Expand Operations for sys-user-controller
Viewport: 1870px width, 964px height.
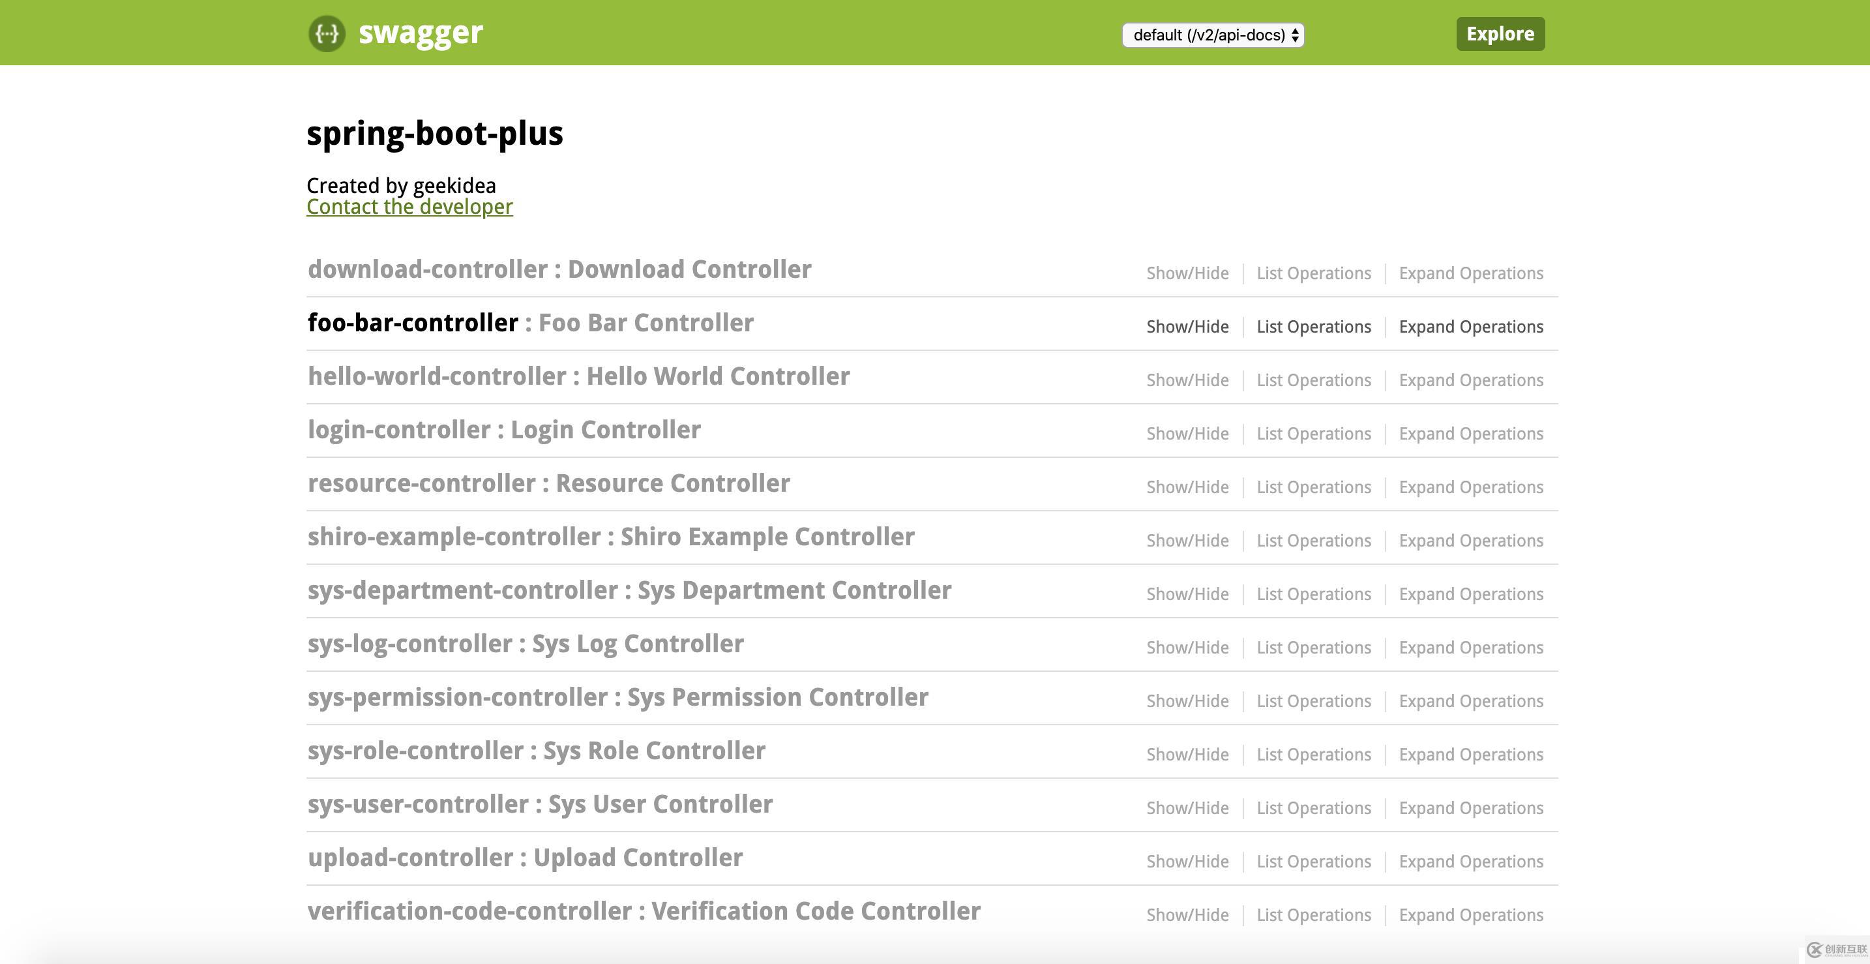click(1471, 809)
